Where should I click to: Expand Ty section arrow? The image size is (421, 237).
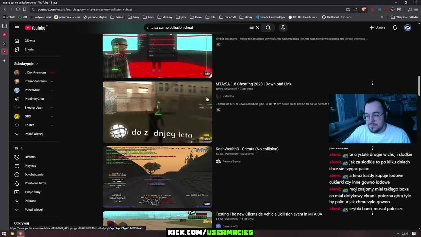pyautogui.click(x=21, y=148)
